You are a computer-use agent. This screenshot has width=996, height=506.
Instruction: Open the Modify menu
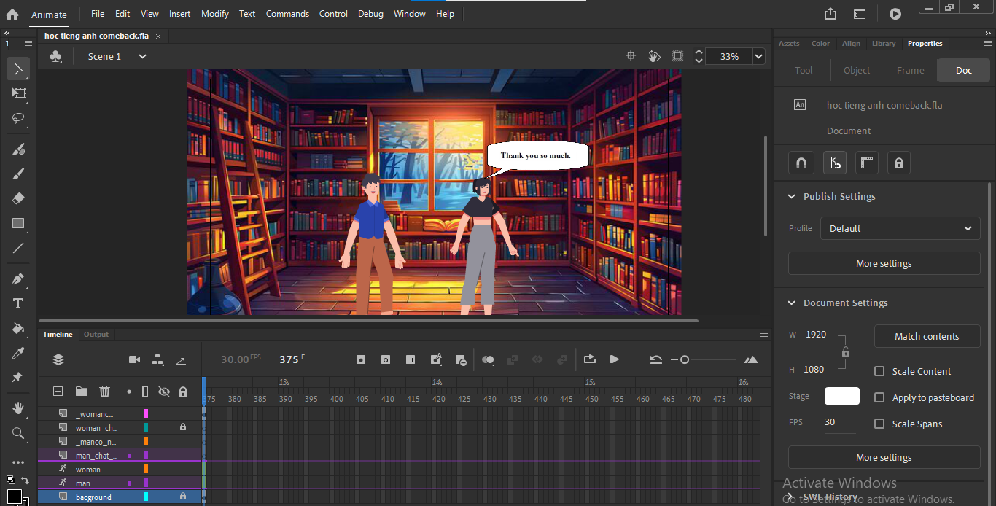tap(214, 14)
